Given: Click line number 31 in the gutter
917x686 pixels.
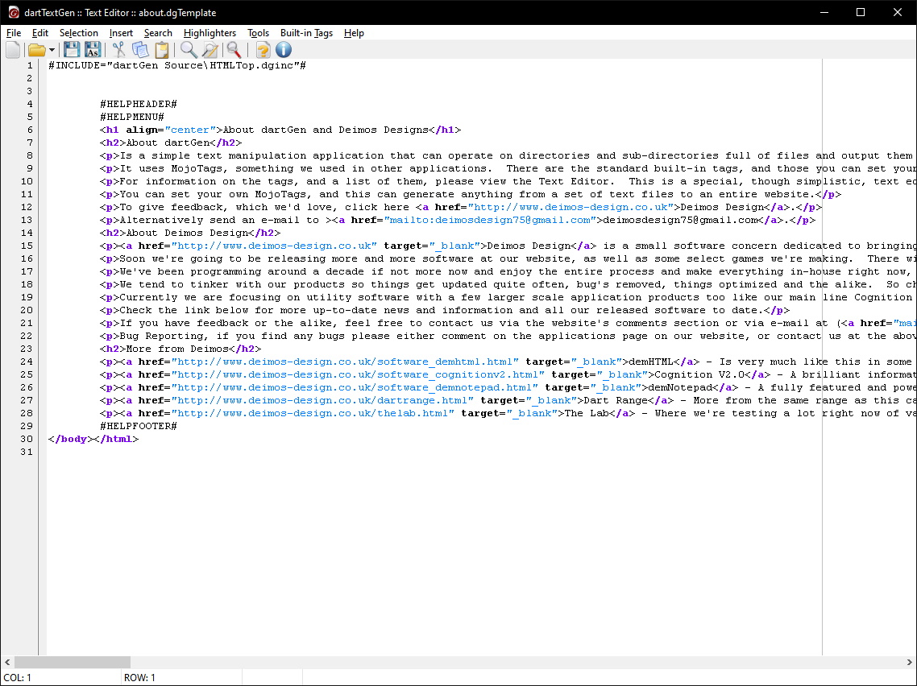Looking at the screenshot, I should tap(27, 452).
